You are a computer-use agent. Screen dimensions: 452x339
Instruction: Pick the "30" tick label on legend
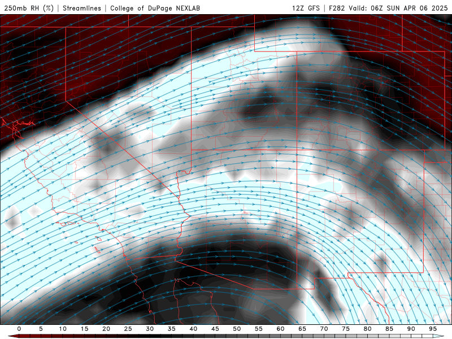(x=150, y=329)
